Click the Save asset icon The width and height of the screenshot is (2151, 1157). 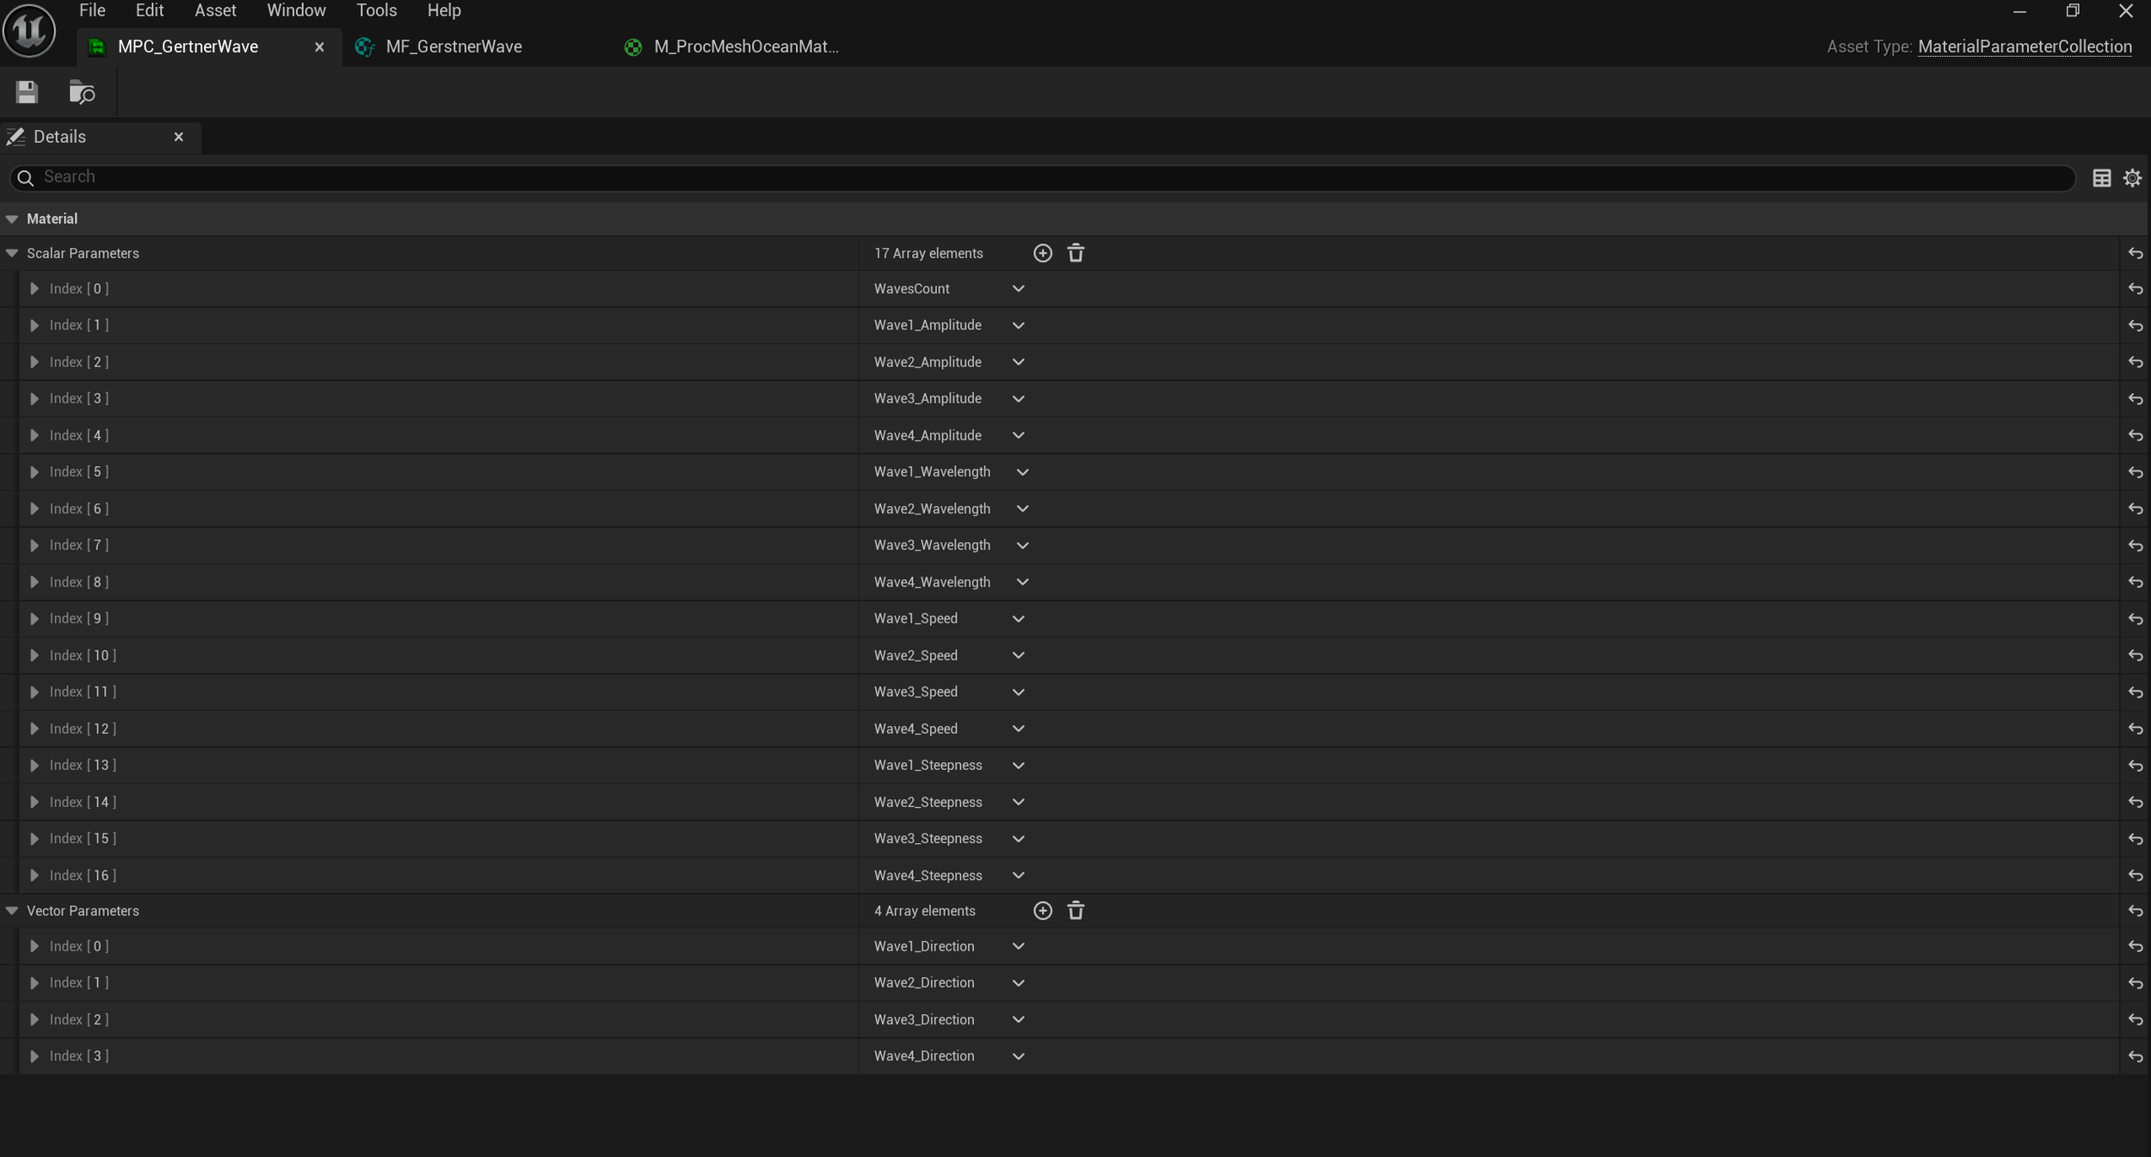pyautogui.click(x=27, y=92)
